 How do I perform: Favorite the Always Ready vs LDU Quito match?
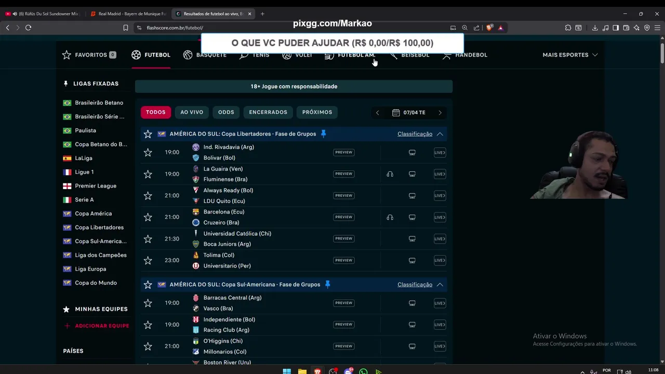coord(148,196)
